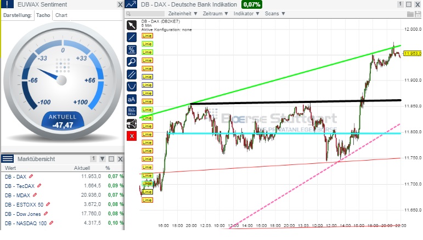Click the pencil icon next to DB - TecDAX
Screen dimensions: 423x240
coord(40,185)
